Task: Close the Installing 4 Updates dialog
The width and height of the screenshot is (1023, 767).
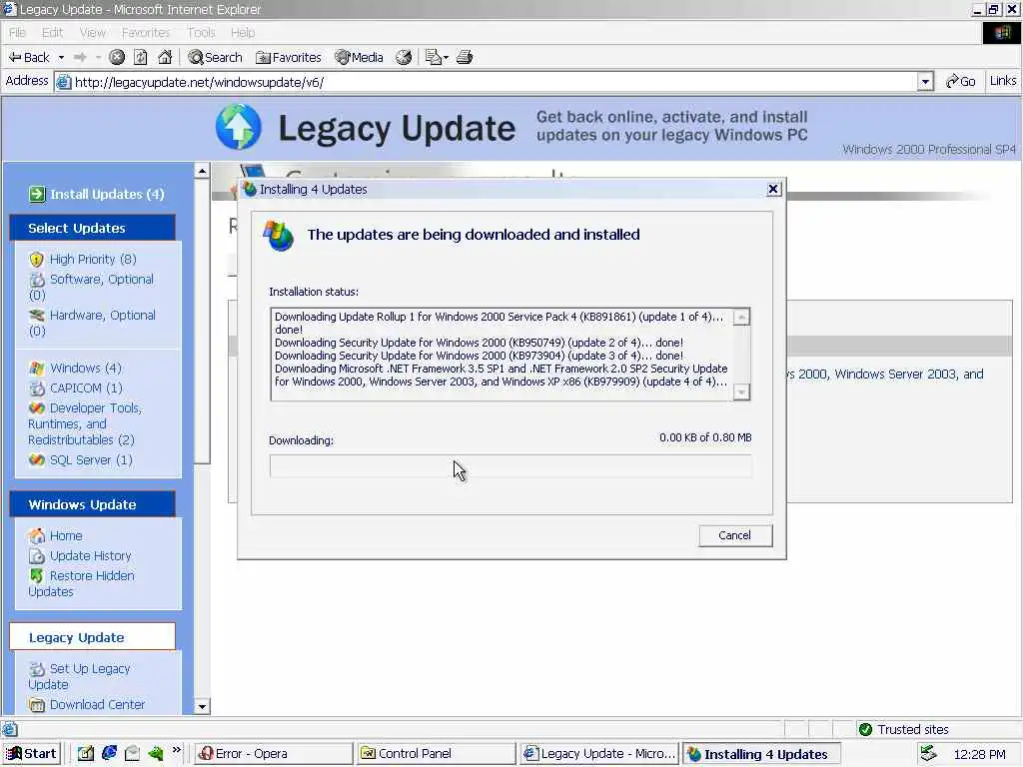Action: click(773, 189)
